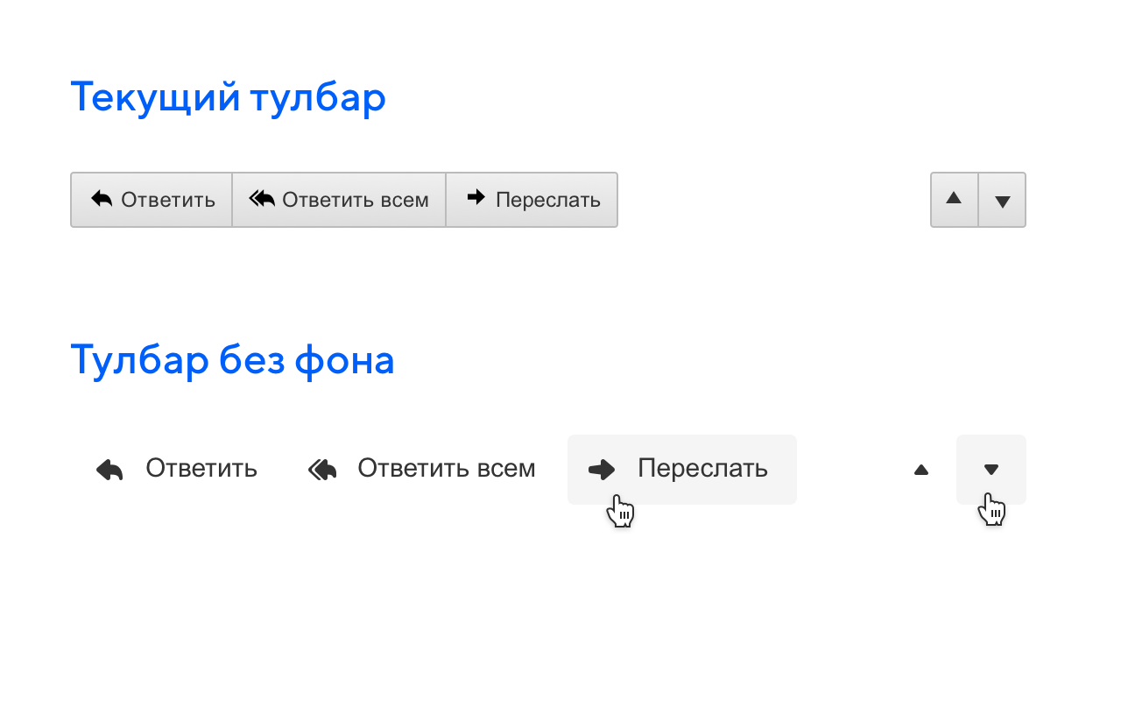
Task: Select the highlighted Переслать button in lower toolbar
Action: 681,469
